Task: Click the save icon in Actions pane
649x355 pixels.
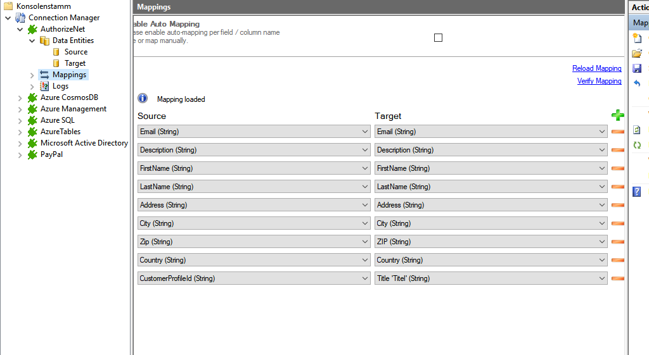Action: (x=637, y=68)
